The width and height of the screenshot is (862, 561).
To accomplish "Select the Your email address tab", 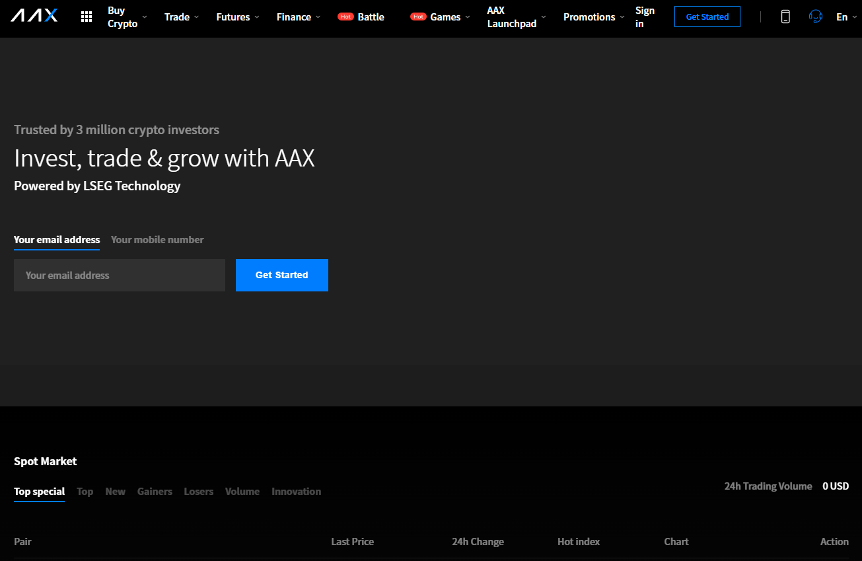I will tap(57, 240).
